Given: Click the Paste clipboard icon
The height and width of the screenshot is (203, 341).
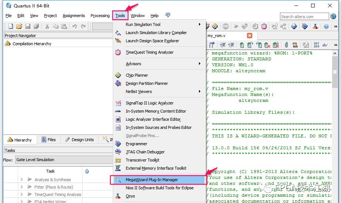Looking at the screenshot, I should tap(64, 26).
